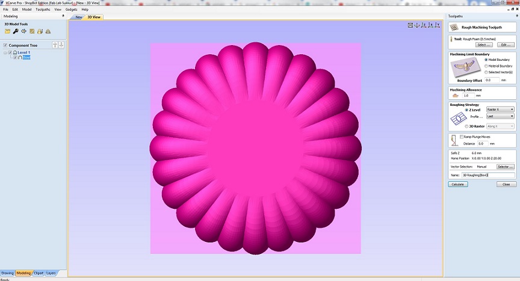Click the Level 1 icon in the component tree
520x281 pixels.
pyautogui.click(x=14, y=52)
